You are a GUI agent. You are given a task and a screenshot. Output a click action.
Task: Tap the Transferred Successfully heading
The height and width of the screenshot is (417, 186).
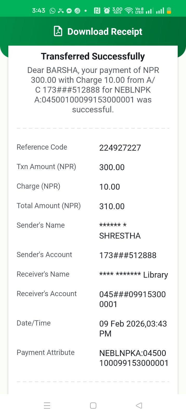93,56
